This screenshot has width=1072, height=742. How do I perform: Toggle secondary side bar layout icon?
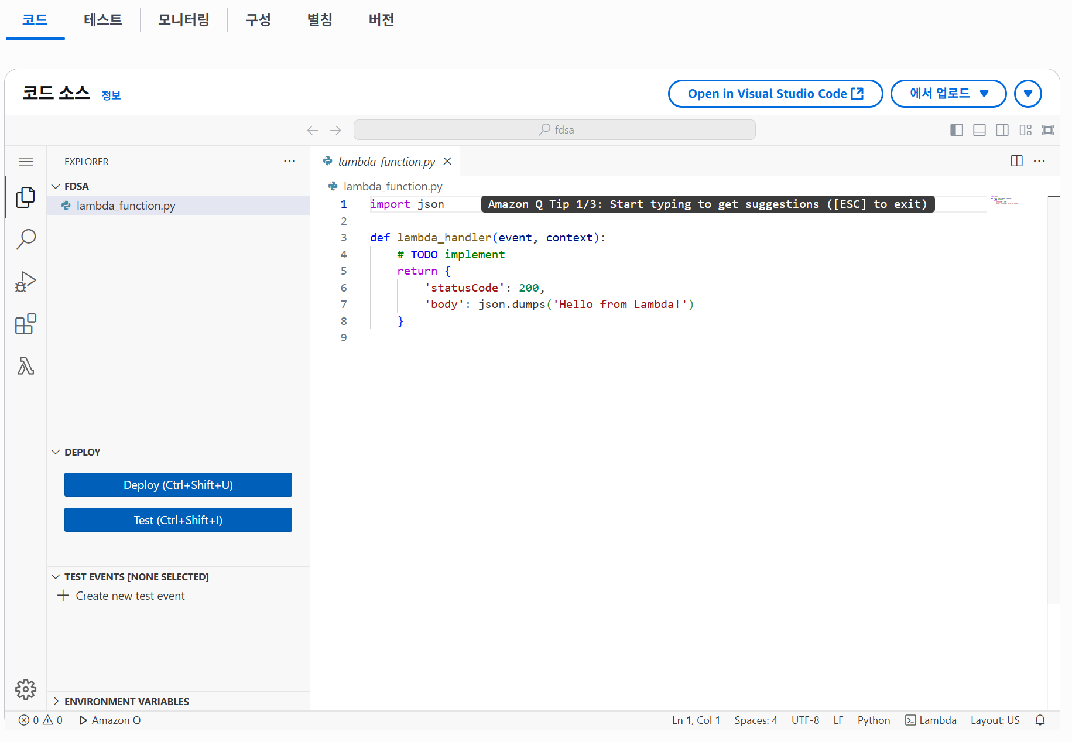coord(1002,130)
